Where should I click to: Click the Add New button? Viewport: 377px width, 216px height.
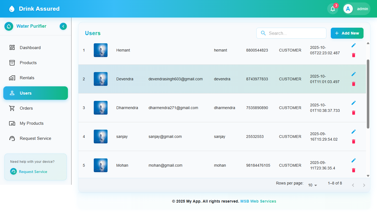347,33
